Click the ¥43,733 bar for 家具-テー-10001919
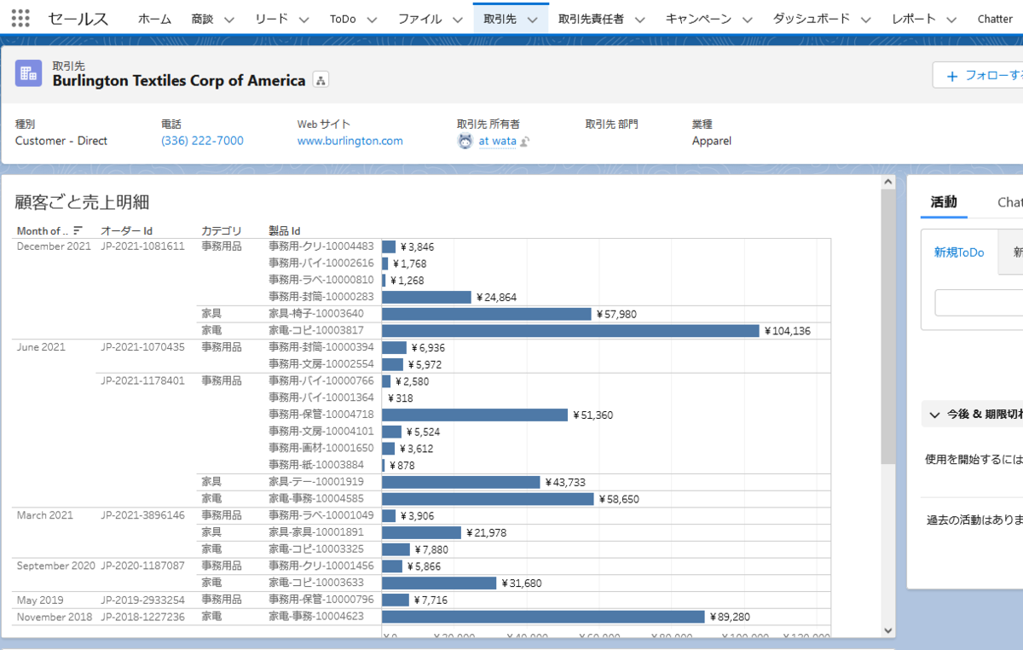Viewport: 1023px width, 650px height. (461, 482)
